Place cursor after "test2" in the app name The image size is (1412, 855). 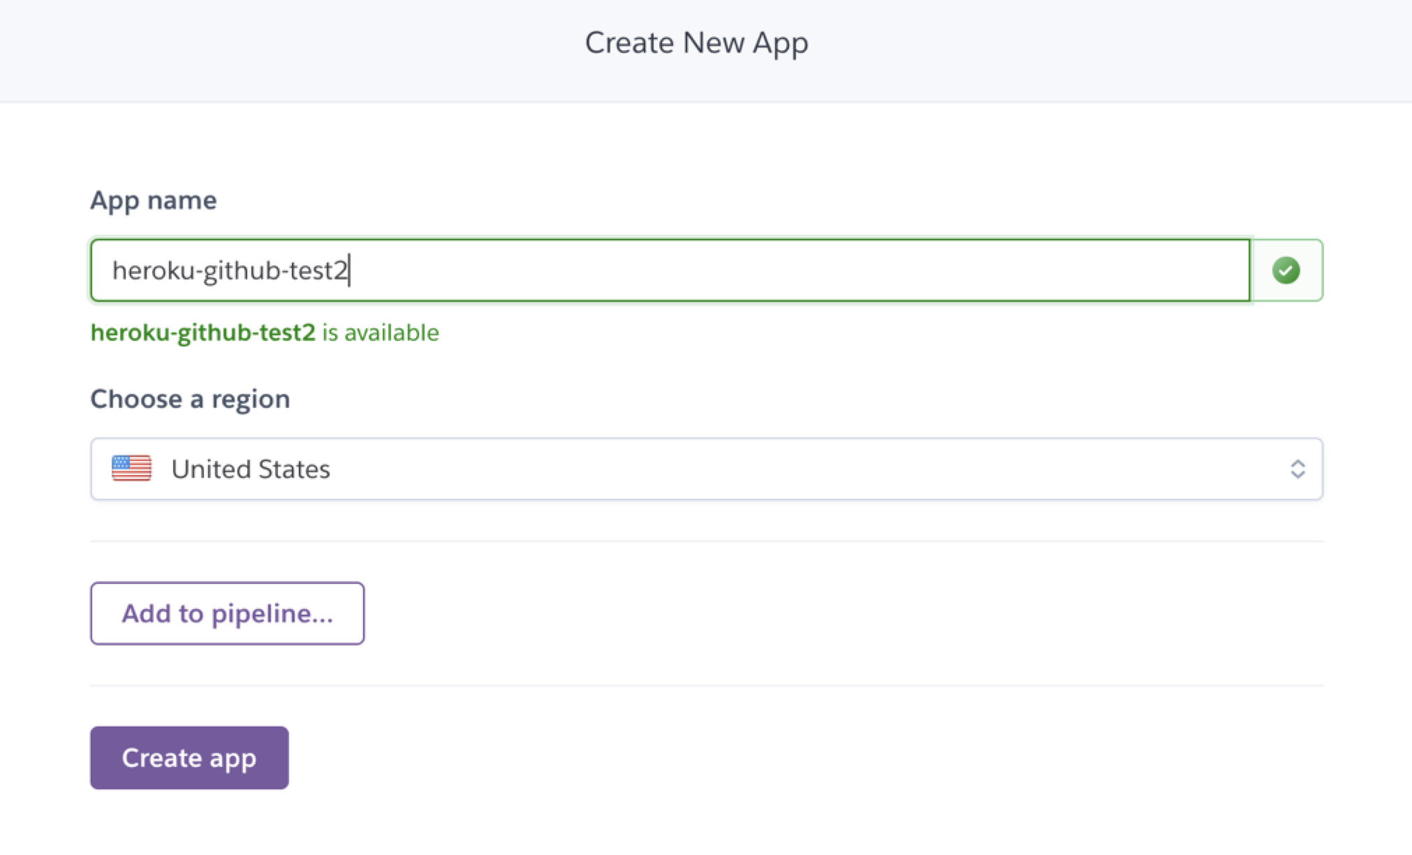coord(348,270)
